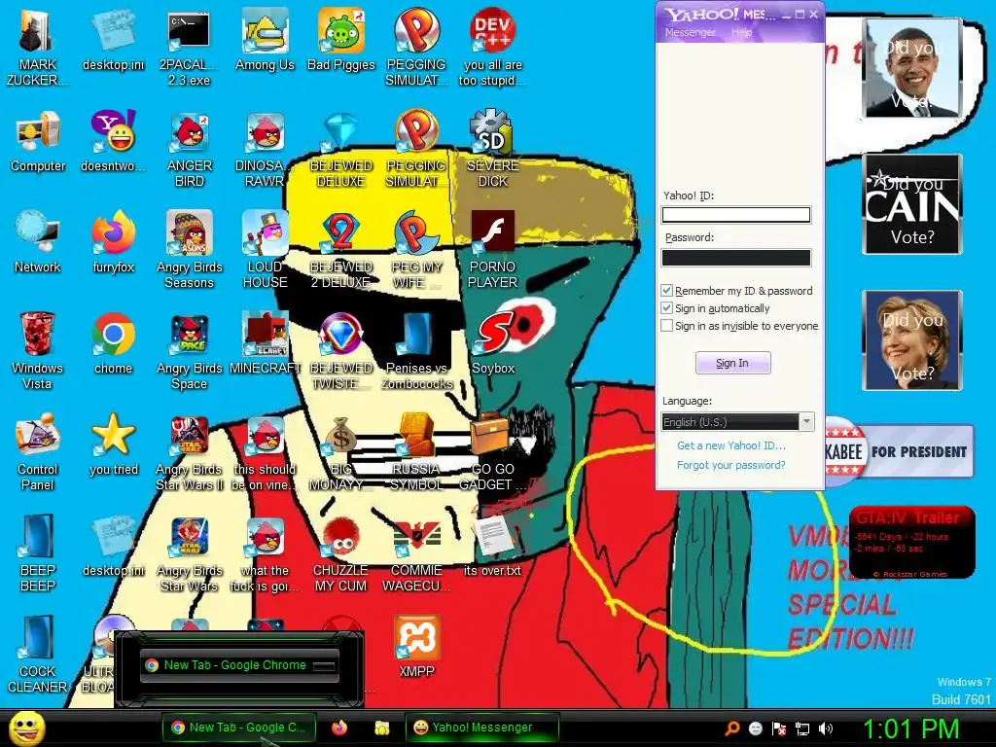The image size is (996, 747).
Task: Open the Messenger menu
Action: 690,32
